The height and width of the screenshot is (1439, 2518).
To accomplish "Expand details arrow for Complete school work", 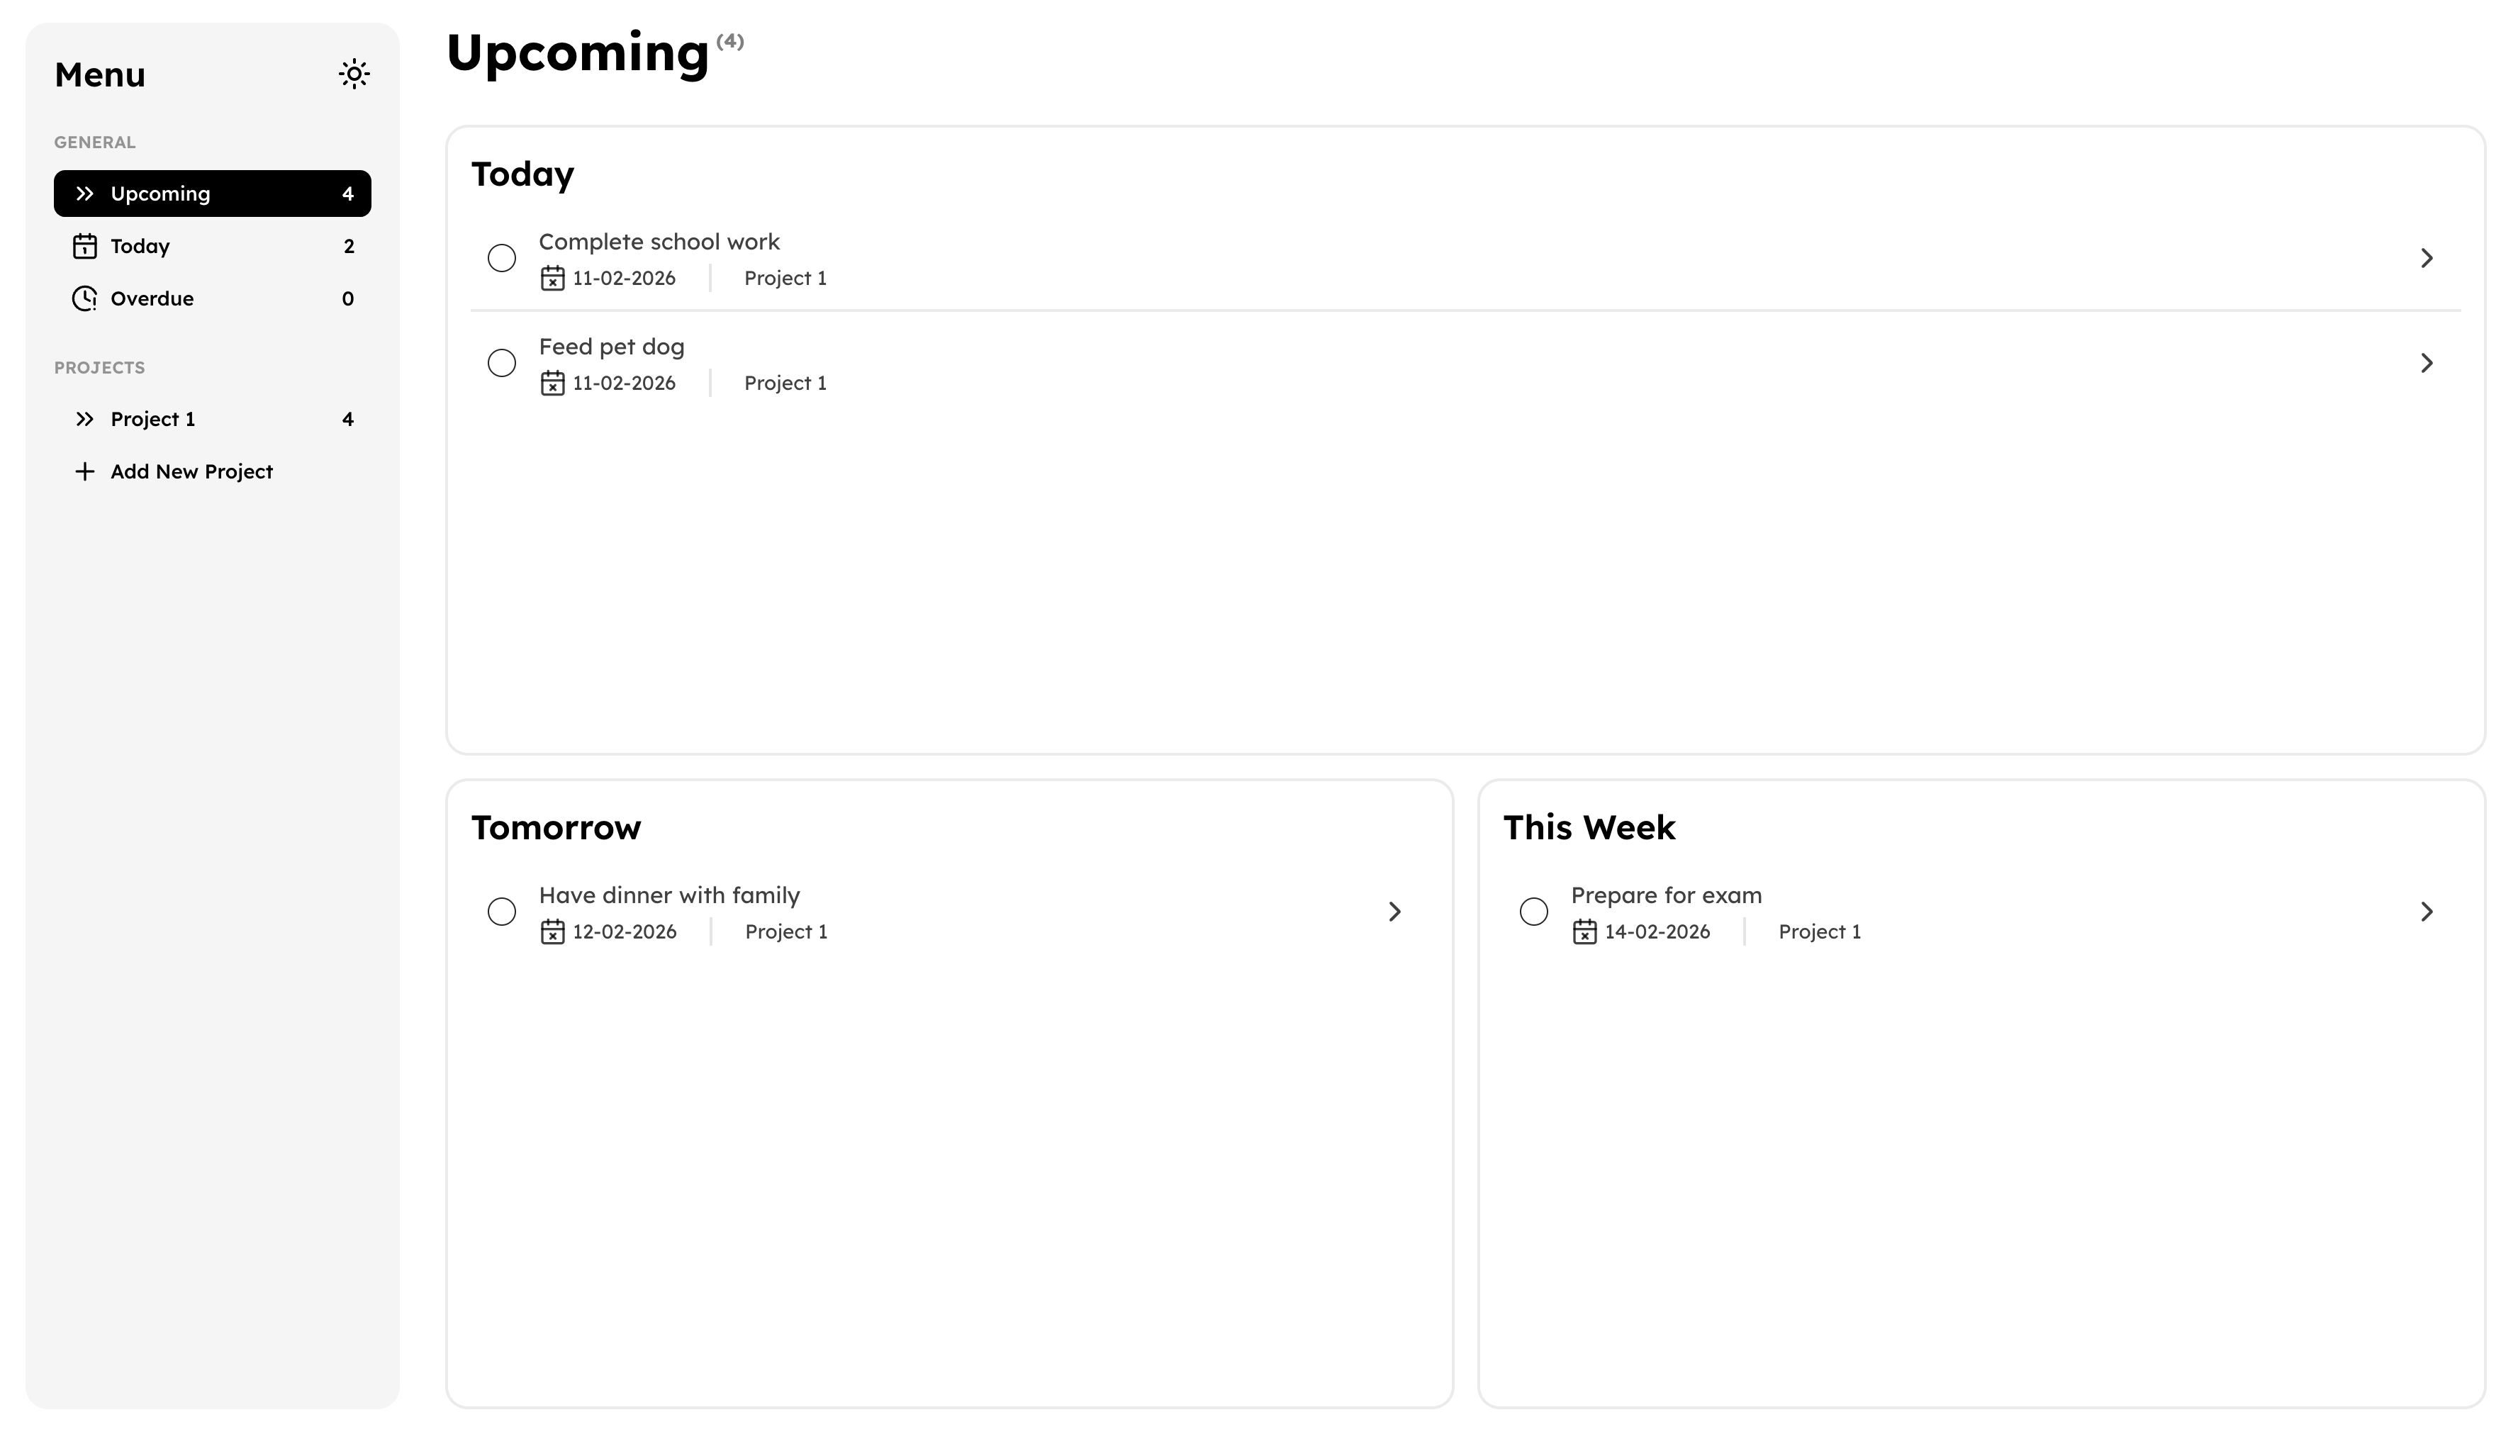I will (2426, 258).
